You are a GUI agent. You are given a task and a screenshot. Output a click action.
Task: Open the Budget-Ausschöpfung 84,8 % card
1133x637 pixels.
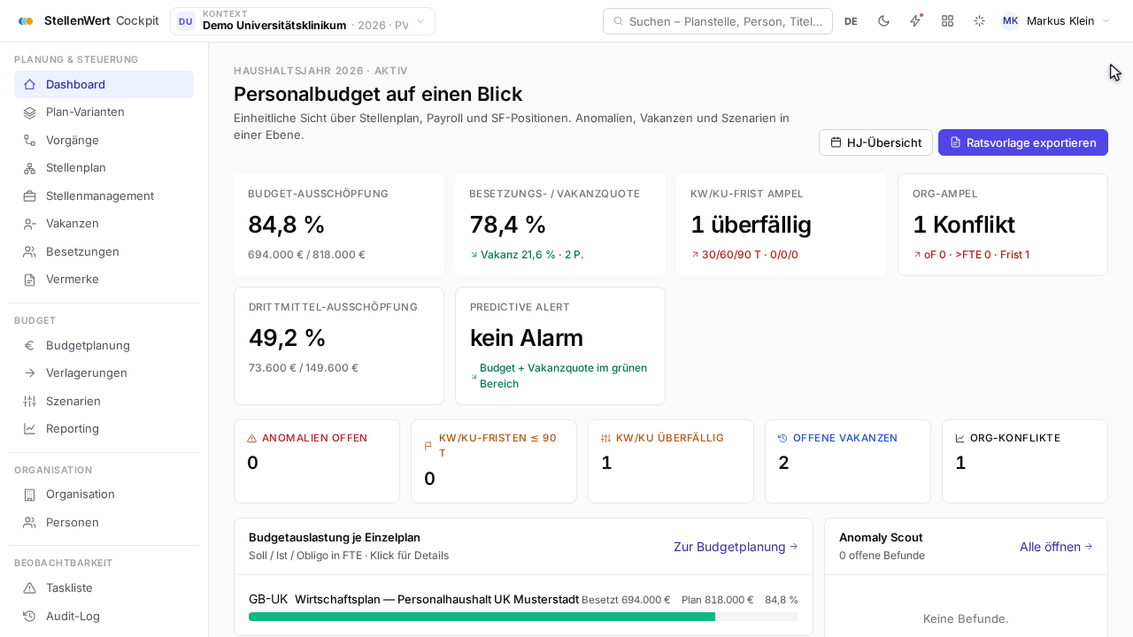[339, 225]
